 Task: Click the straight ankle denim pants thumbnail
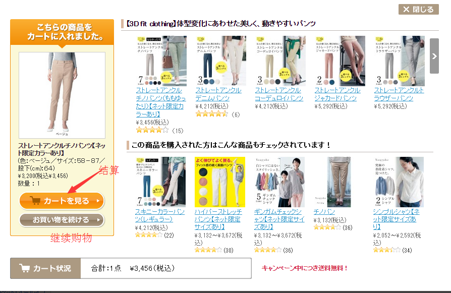pyautogui.click(x=220, y=61)
